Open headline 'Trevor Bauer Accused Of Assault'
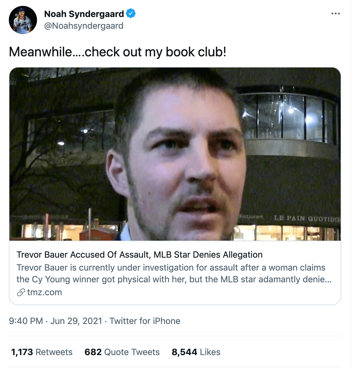 click(x=139, y=255)
